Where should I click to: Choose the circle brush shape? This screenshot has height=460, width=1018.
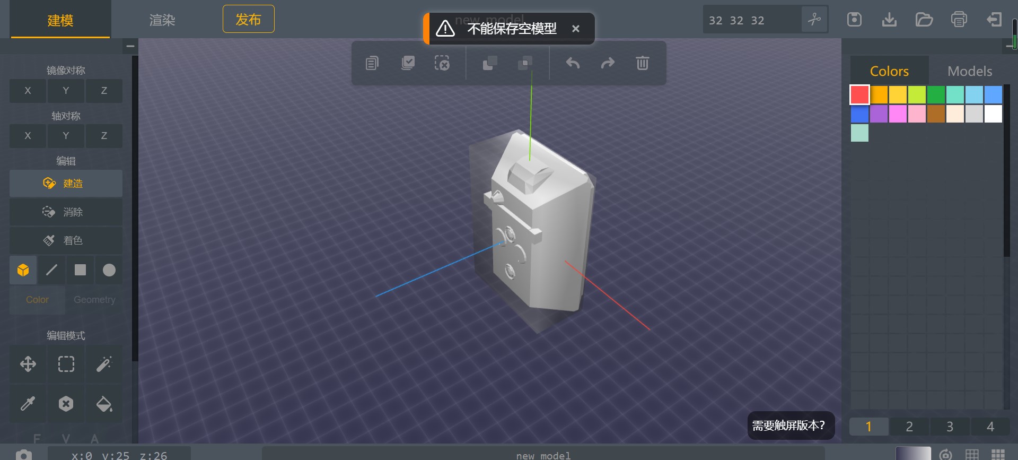tap(109, 270)
